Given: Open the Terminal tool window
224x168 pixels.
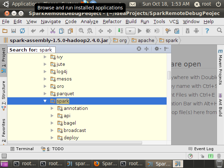Looking at the screenshot, I should pos(22,149).
